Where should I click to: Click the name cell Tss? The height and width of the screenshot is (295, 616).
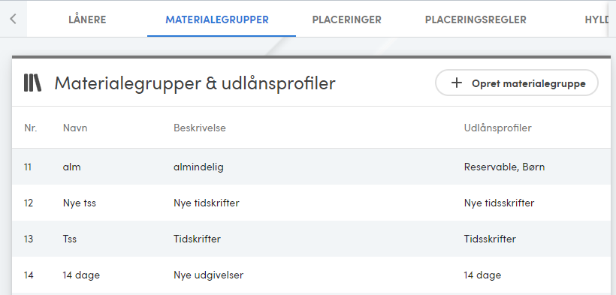tap(70, 239)
